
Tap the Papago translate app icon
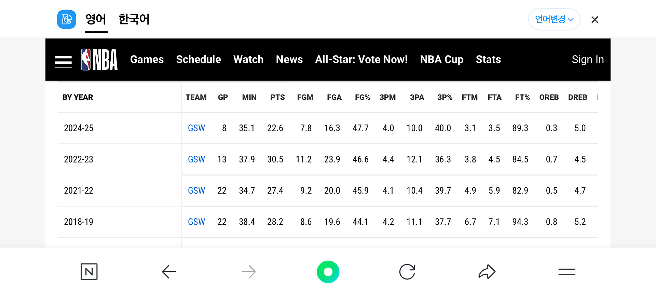[67, 19]
